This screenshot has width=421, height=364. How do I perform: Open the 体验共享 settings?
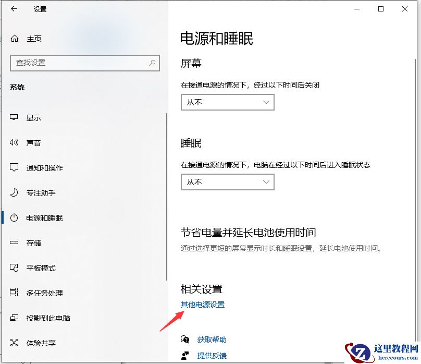point(15,343)
